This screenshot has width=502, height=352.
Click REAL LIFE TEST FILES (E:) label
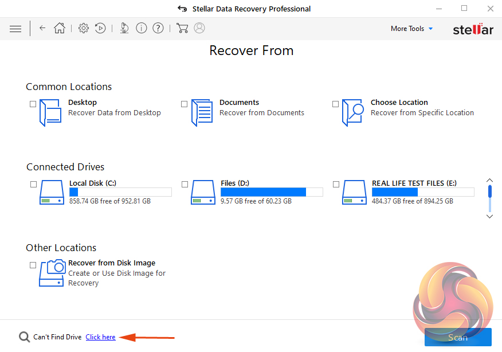pos(414,183)
